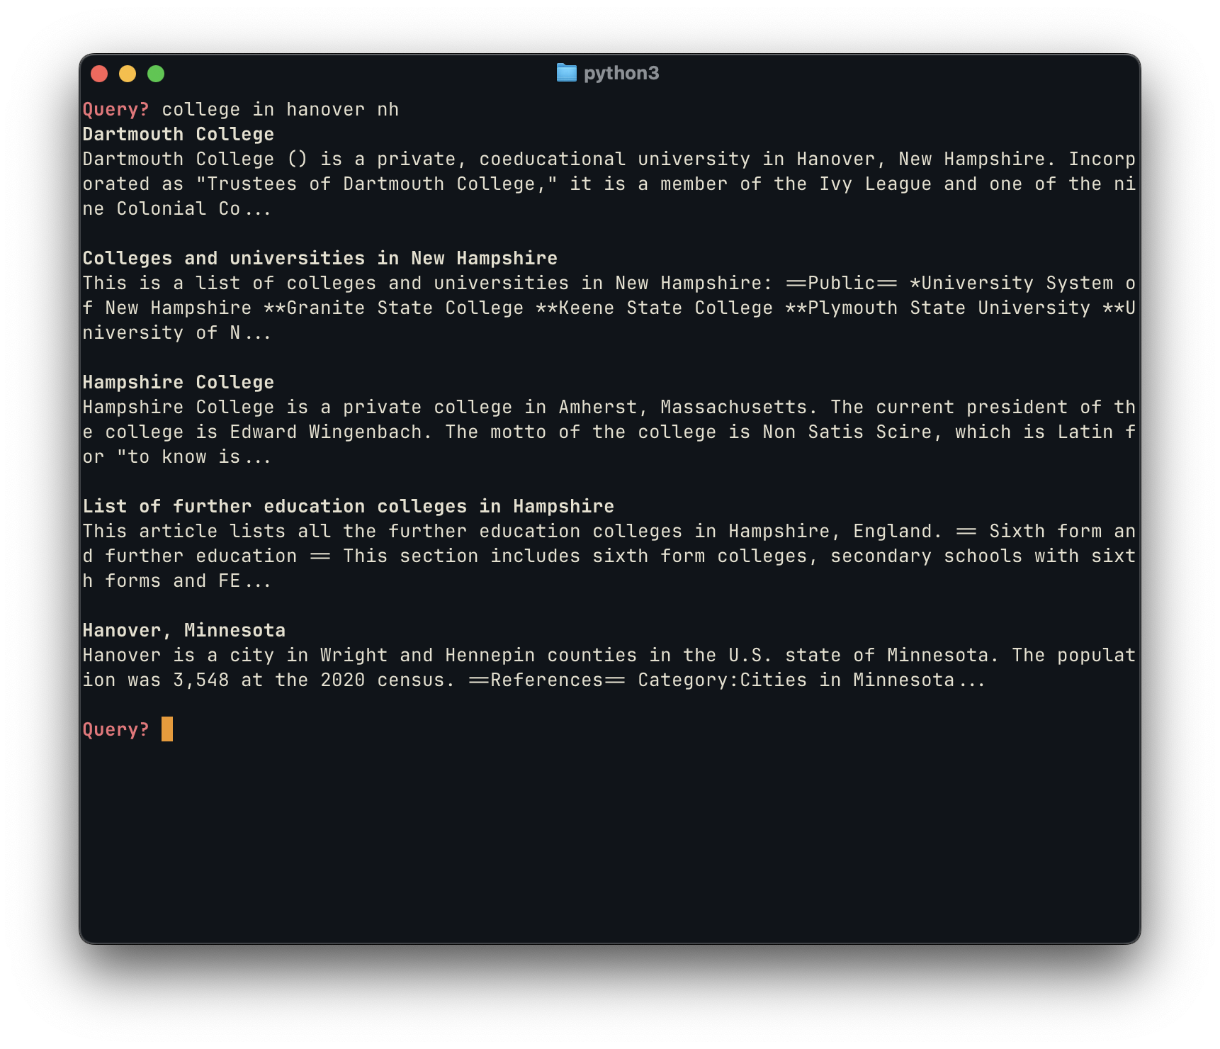1220x1049 pixels.
Task: Click the typed query 'college in hanover nh'
Action: 280,109
